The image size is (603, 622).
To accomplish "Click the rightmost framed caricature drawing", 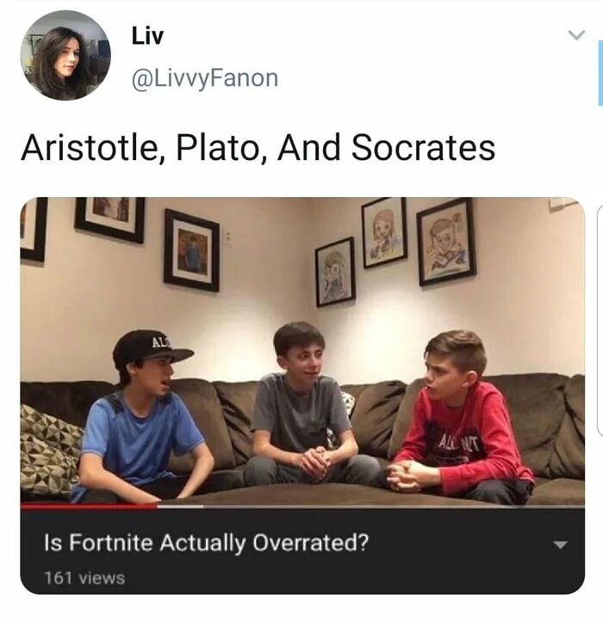I will (x=446, y=242).
